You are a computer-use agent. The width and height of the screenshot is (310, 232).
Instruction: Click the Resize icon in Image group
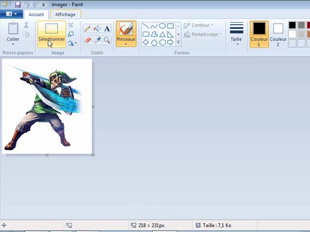tap(71, 34)
